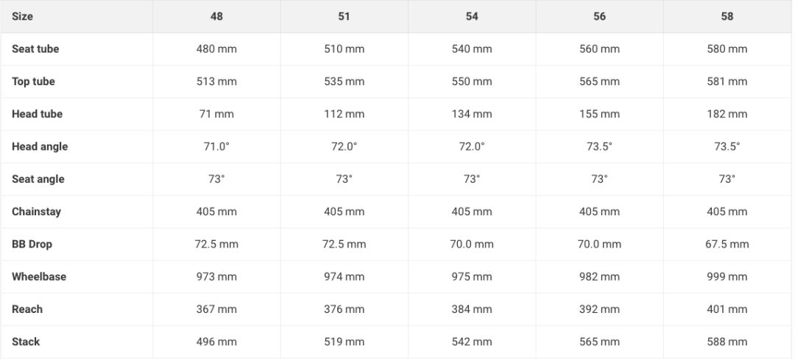The width and height of the screenshot is (795, 360).
Task: Select the Size 54 column header
Action: [x=472, y=16]
